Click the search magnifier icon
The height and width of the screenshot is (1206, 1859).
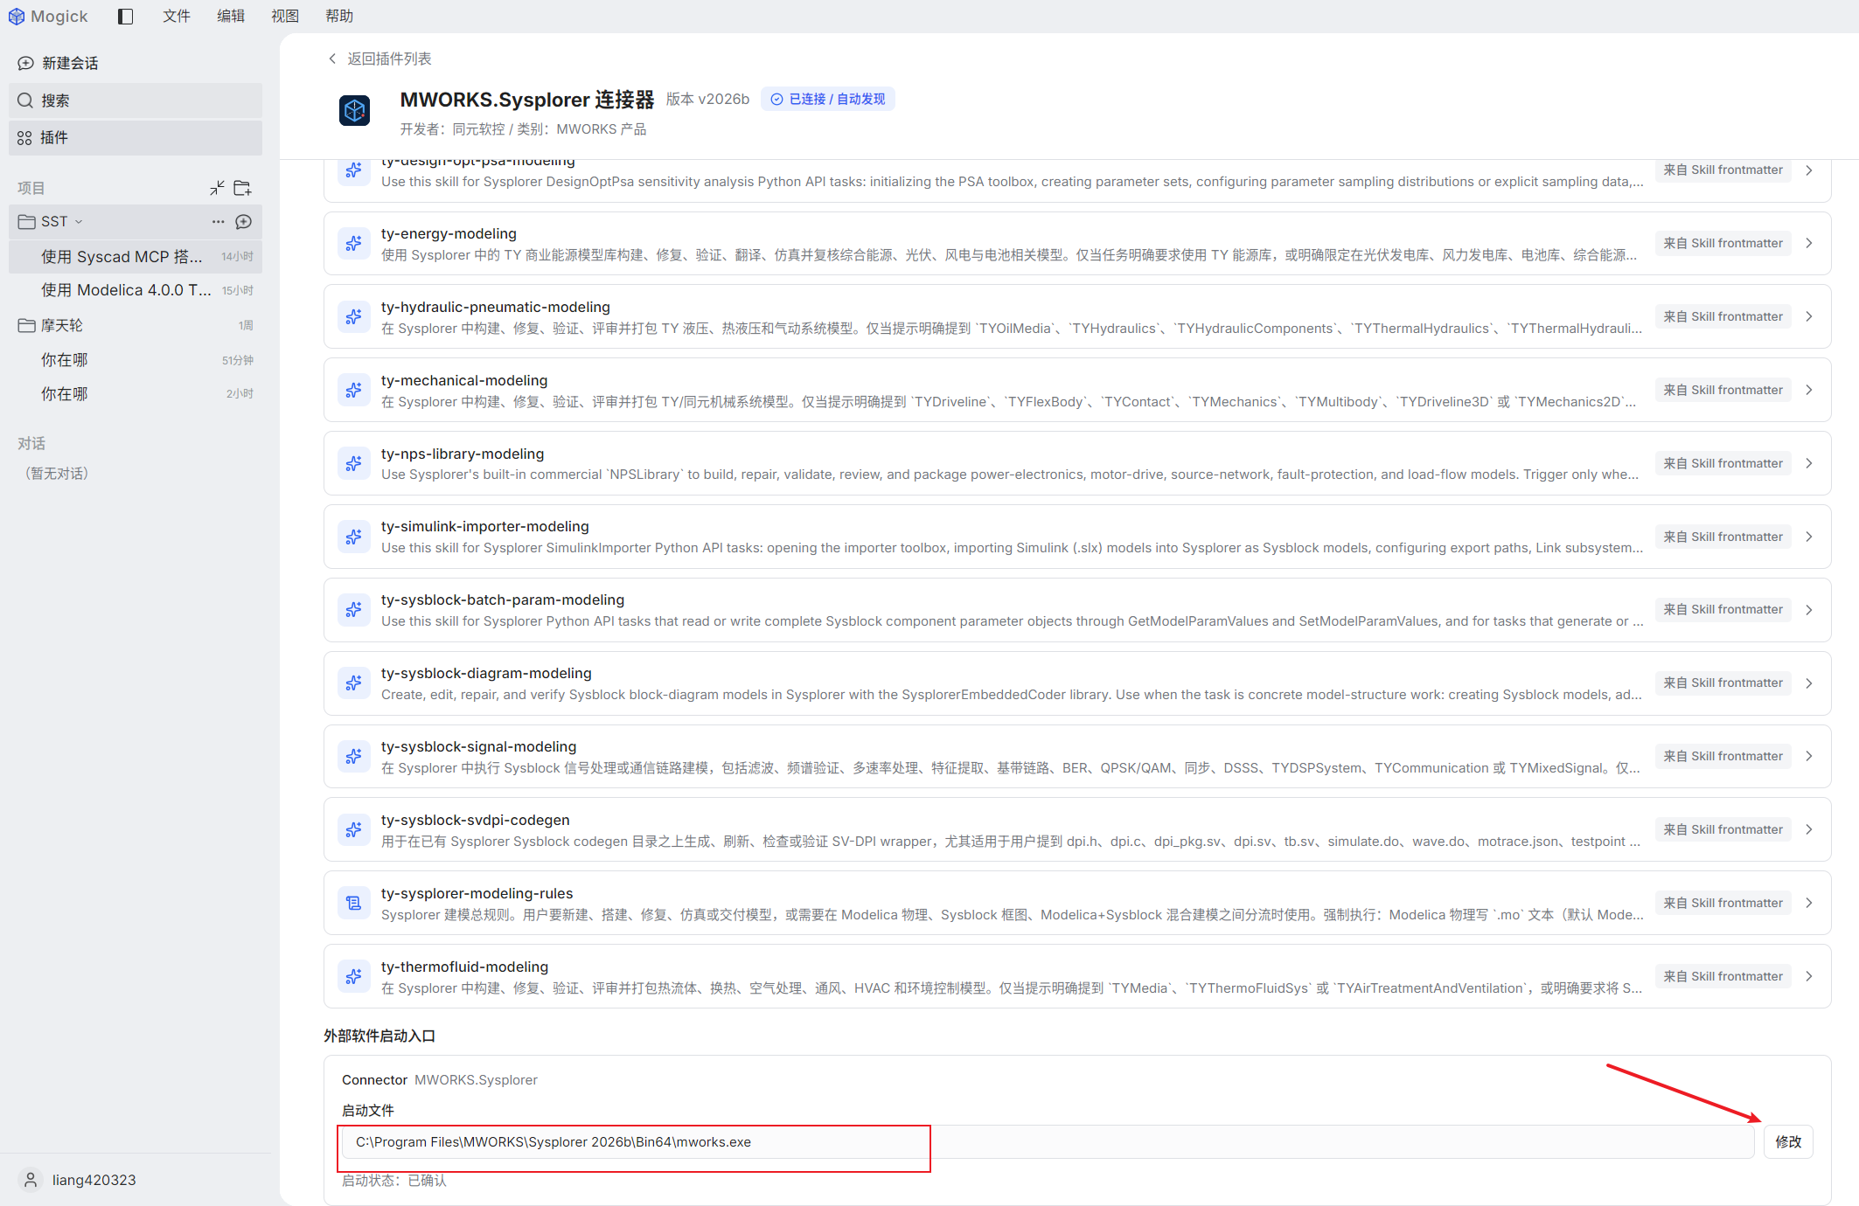(x=25, y=100)
